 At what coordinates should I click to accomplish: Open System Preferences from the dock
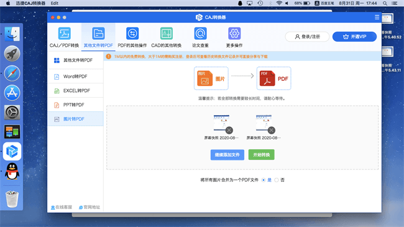tap(12, 112)
